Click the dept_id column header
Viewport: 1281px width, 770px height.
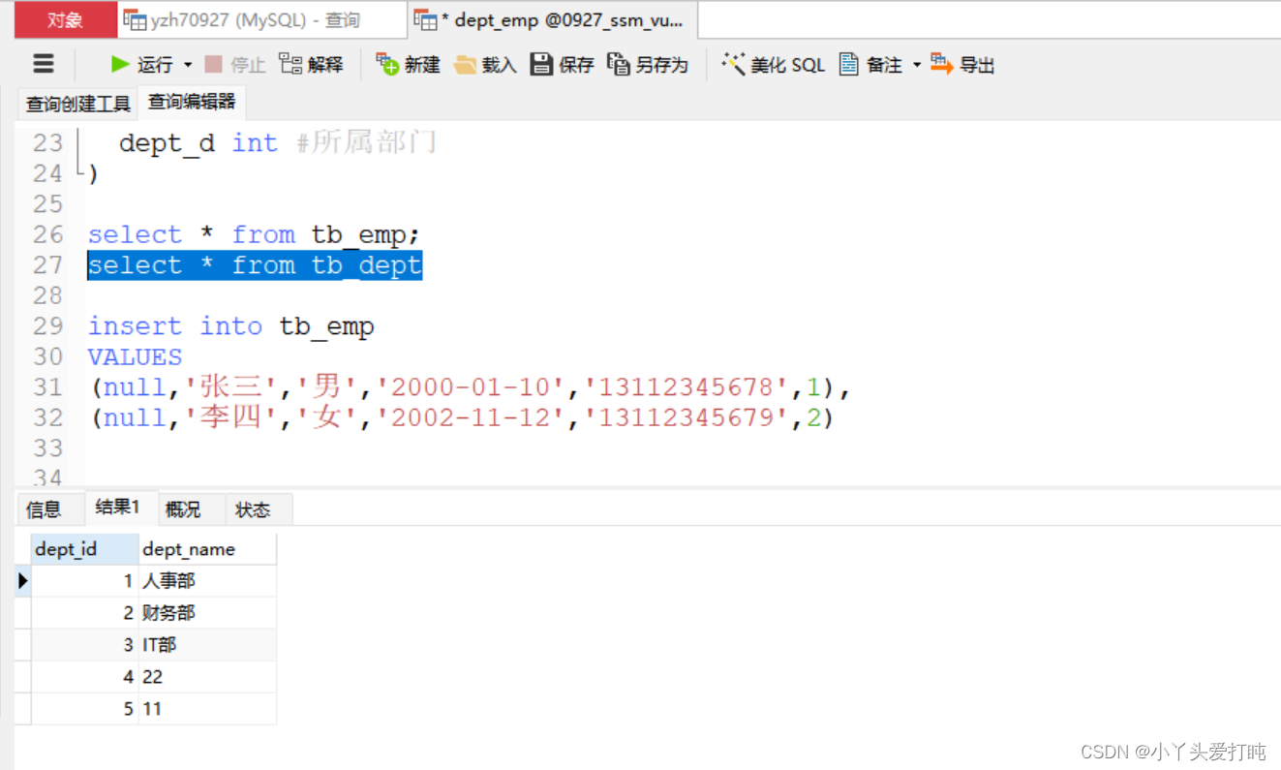[85, 549]
